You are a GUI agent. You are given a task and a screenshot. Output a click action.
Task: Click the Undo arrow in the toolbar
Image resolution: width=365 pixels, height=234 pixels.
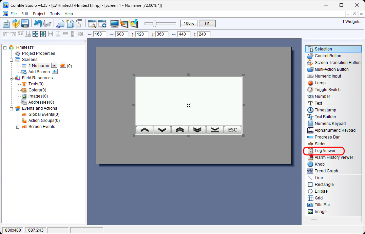tap(38, 23)
